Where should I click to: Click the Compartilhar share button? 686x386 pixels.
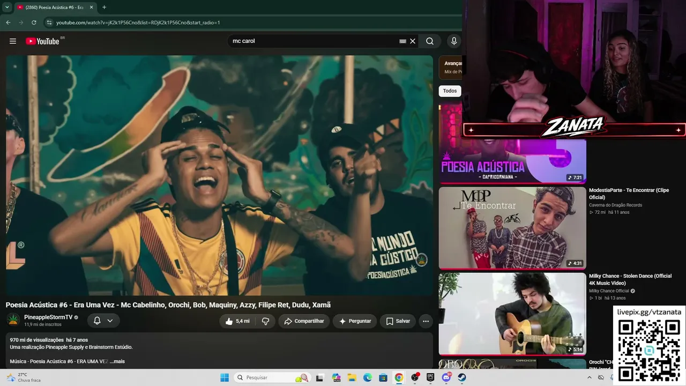[x=304, y=321]
